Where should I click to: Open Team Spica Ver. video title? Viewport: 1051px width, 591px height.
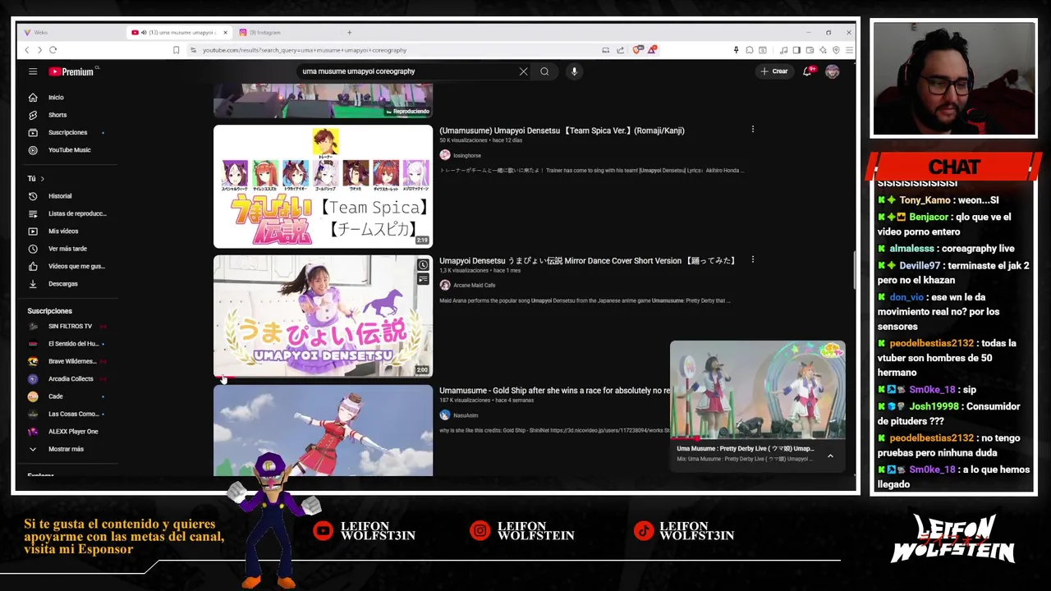pos(562,131)
